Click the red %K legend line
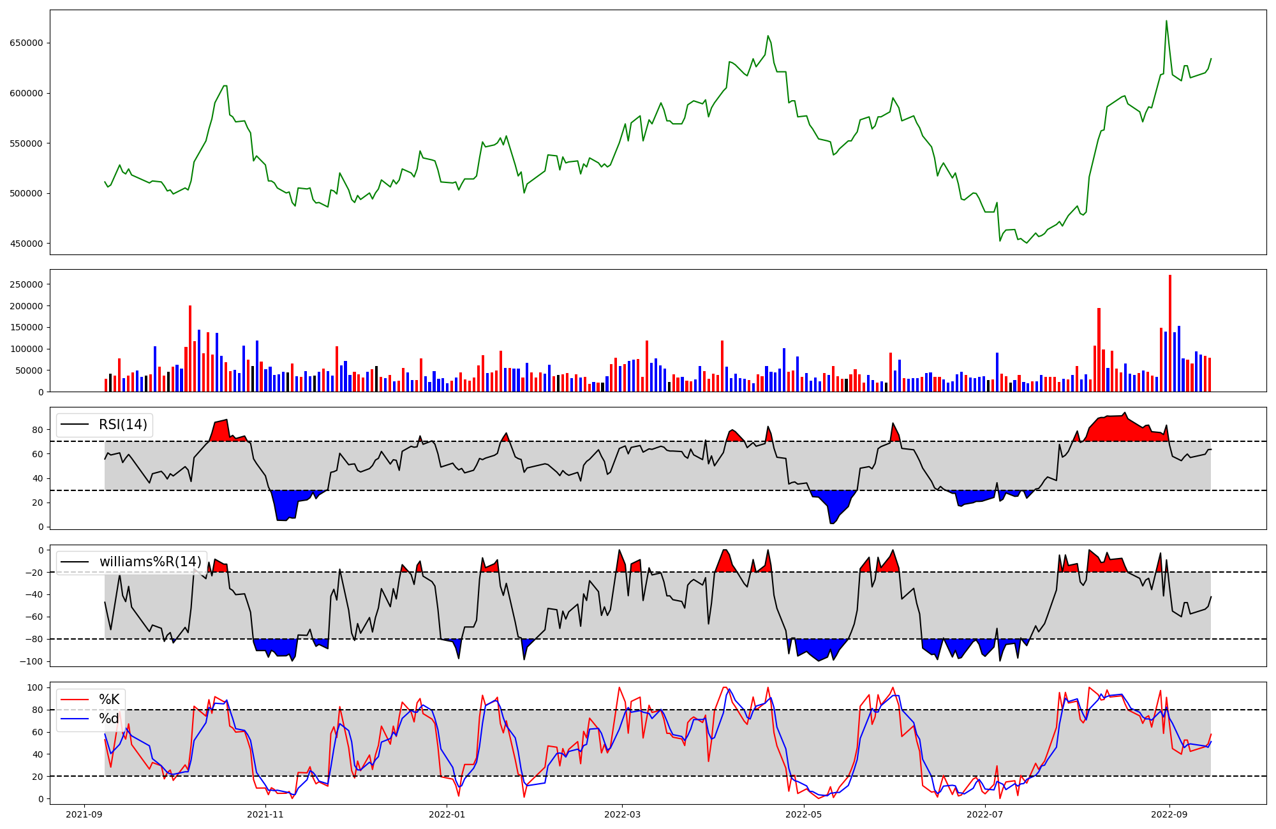The width and height of the screenshot is (1276, 829). pos(74,700)
